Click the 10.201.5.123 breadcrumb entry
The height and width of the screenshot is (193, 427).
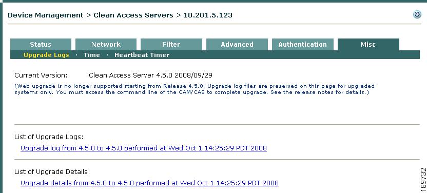point(208,15)
